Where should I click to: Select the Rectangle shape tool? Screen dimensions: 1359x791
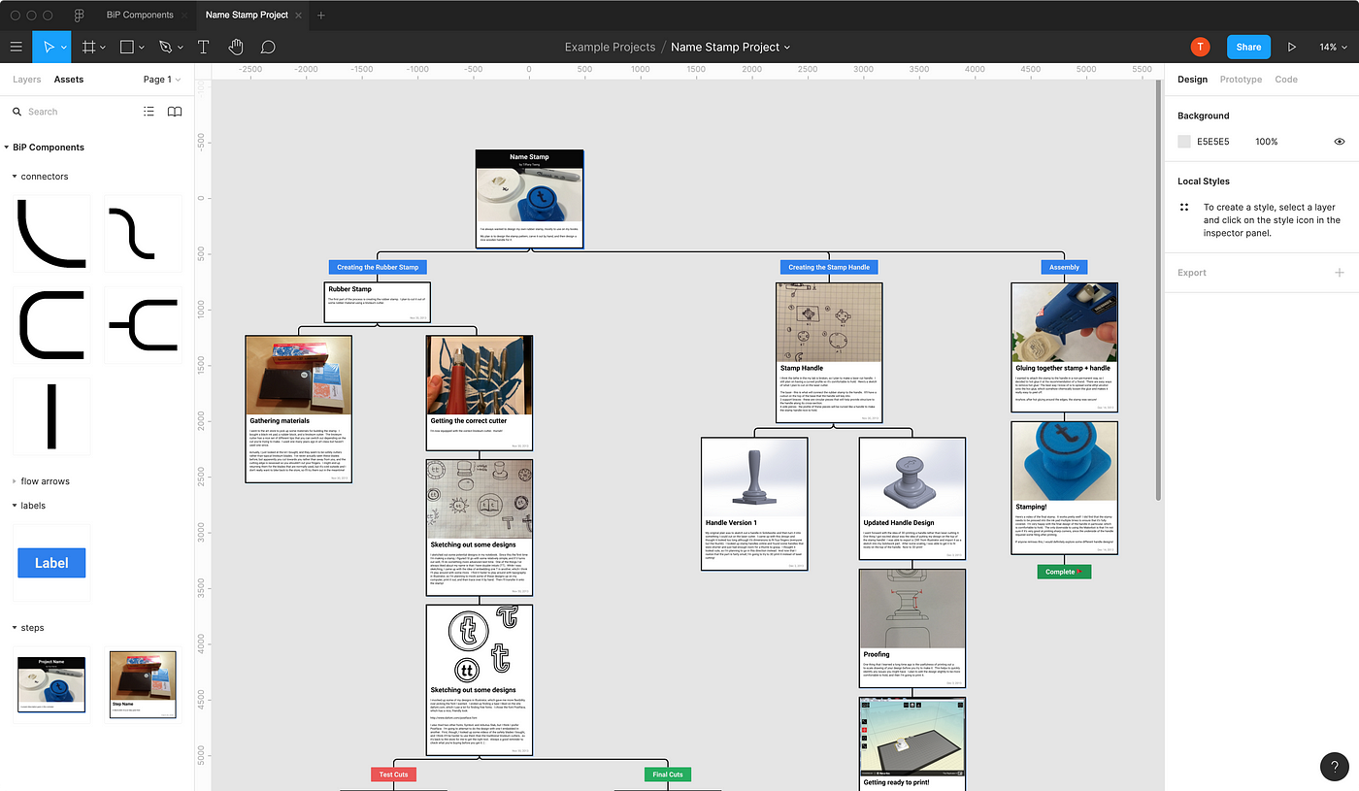(126, 46)
